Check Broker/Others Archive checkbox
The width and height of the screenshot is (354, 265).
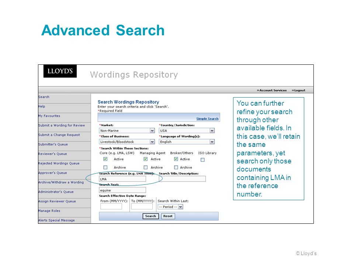(x=176, y=167)
